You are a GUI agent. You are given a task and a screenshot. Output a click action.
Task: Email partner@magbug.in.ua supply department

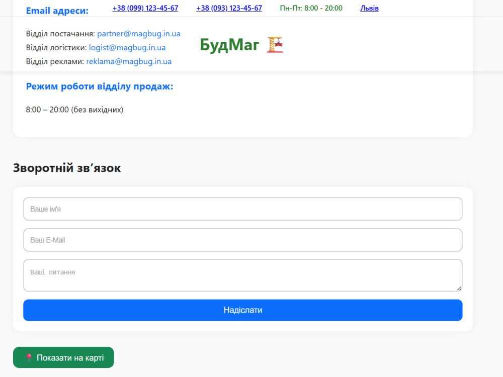tap(139, 34)
